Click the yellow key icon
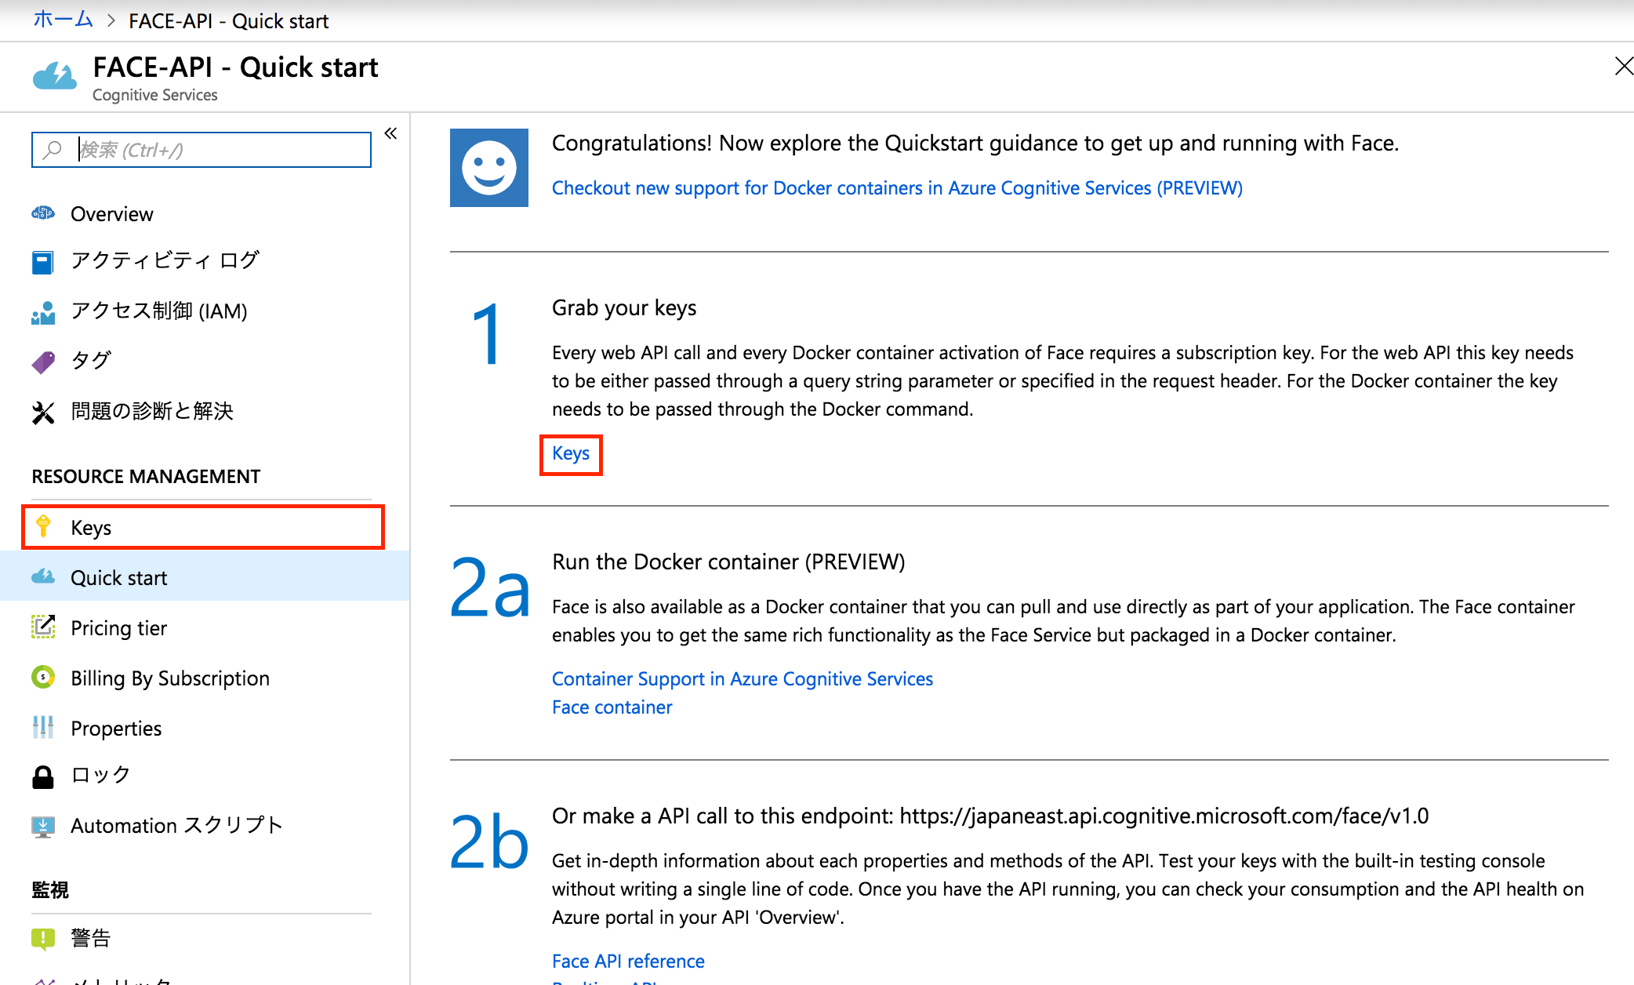This screenshot has height=985, width=1634. (x=44, y=526)
